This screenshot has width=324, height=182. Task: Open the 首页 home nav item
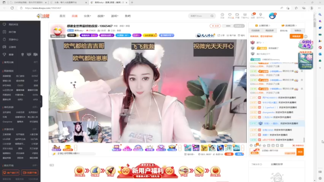click(x=62, y=16)
